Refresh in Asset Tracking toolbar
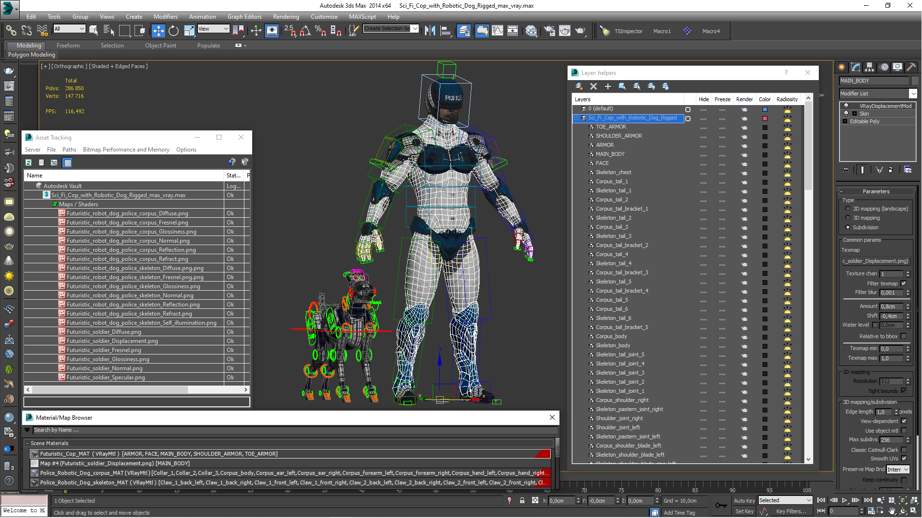This screenshot has width=922, height=518. [29, 163]
